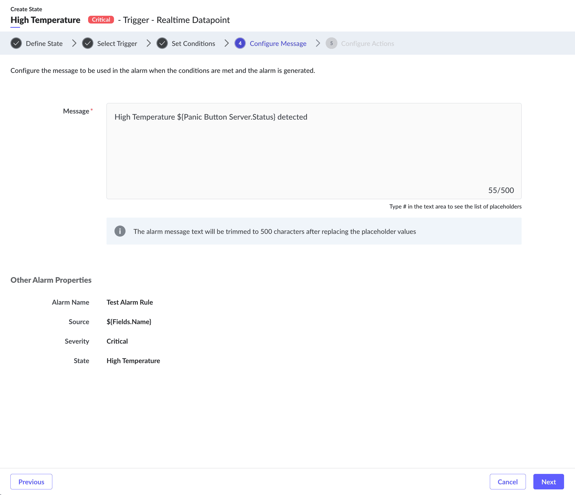Click the info icon in alarm notice
The height and width of the screenshot is (495, 575).
[120, 231]
